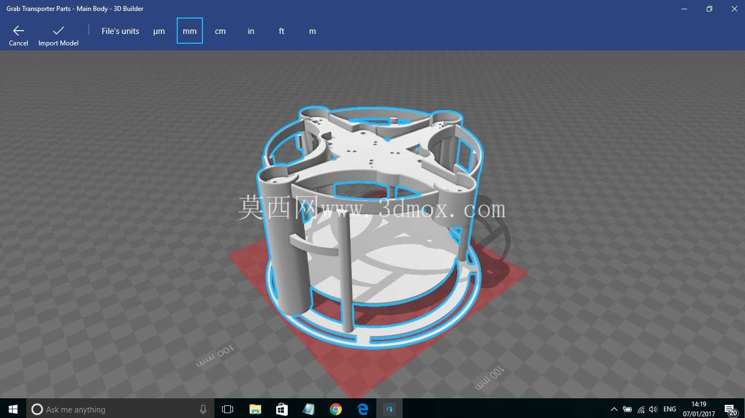This screenshot has width=745, height=418.
Task: Activate the Cortana microphone
Action: (203, 409)
